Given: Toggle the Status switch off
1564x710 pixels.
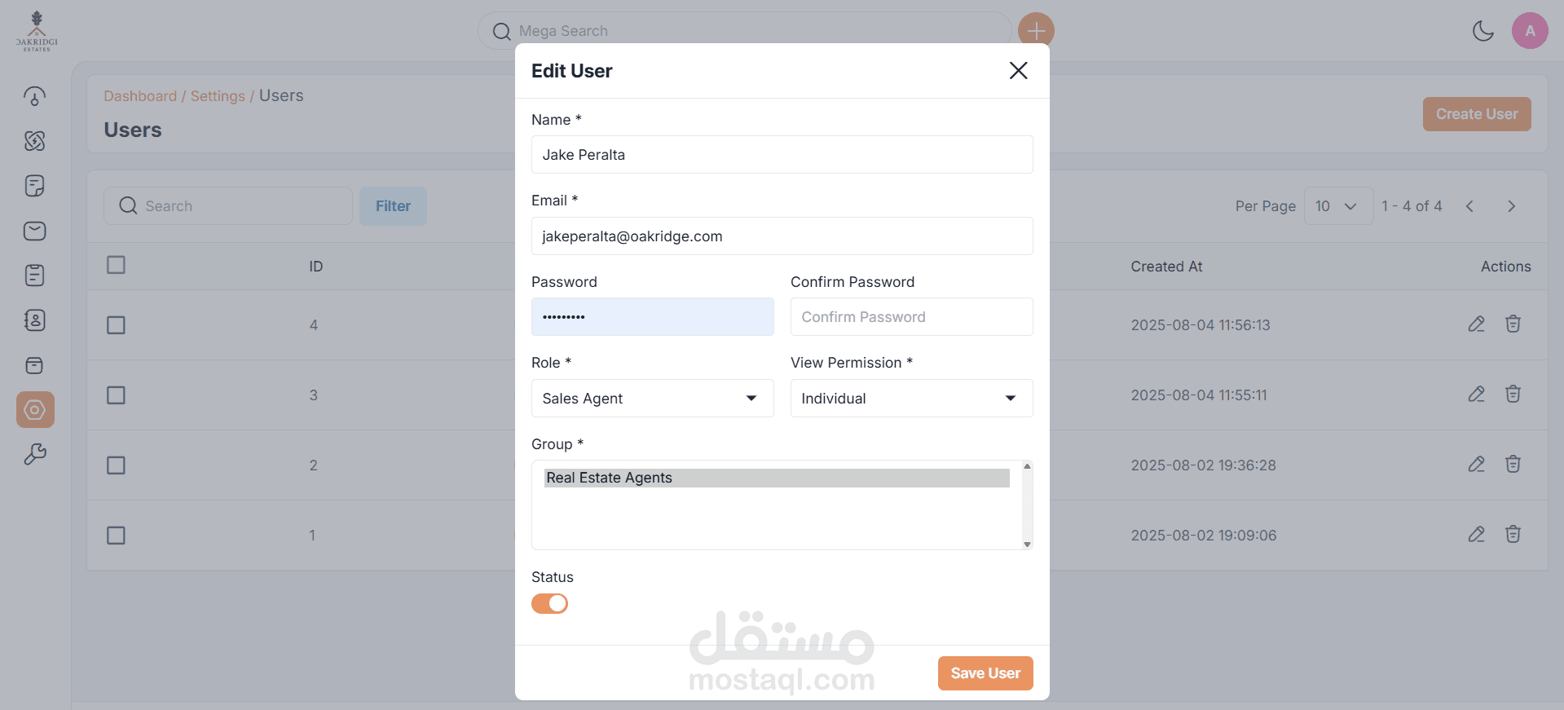Looking at the screenshot, I should click(x=549, y=603).
